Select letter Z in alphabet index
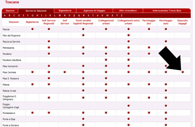The height and width of the screenshot is (127, 195). point(122,15)
